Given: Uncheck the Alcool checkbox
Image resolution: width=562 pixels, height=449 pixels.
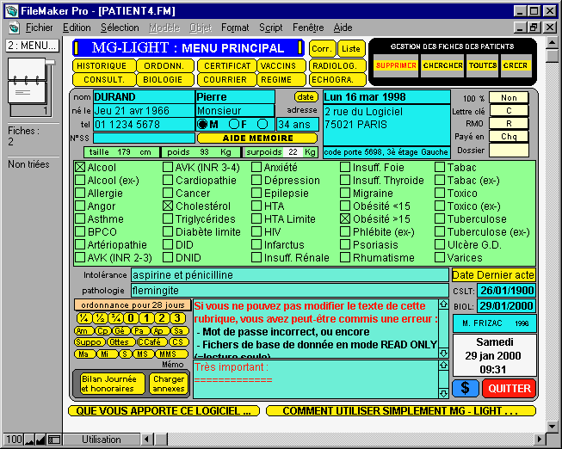Looking at the screenshot, I should pyautogui.click(x=80, y=168).
